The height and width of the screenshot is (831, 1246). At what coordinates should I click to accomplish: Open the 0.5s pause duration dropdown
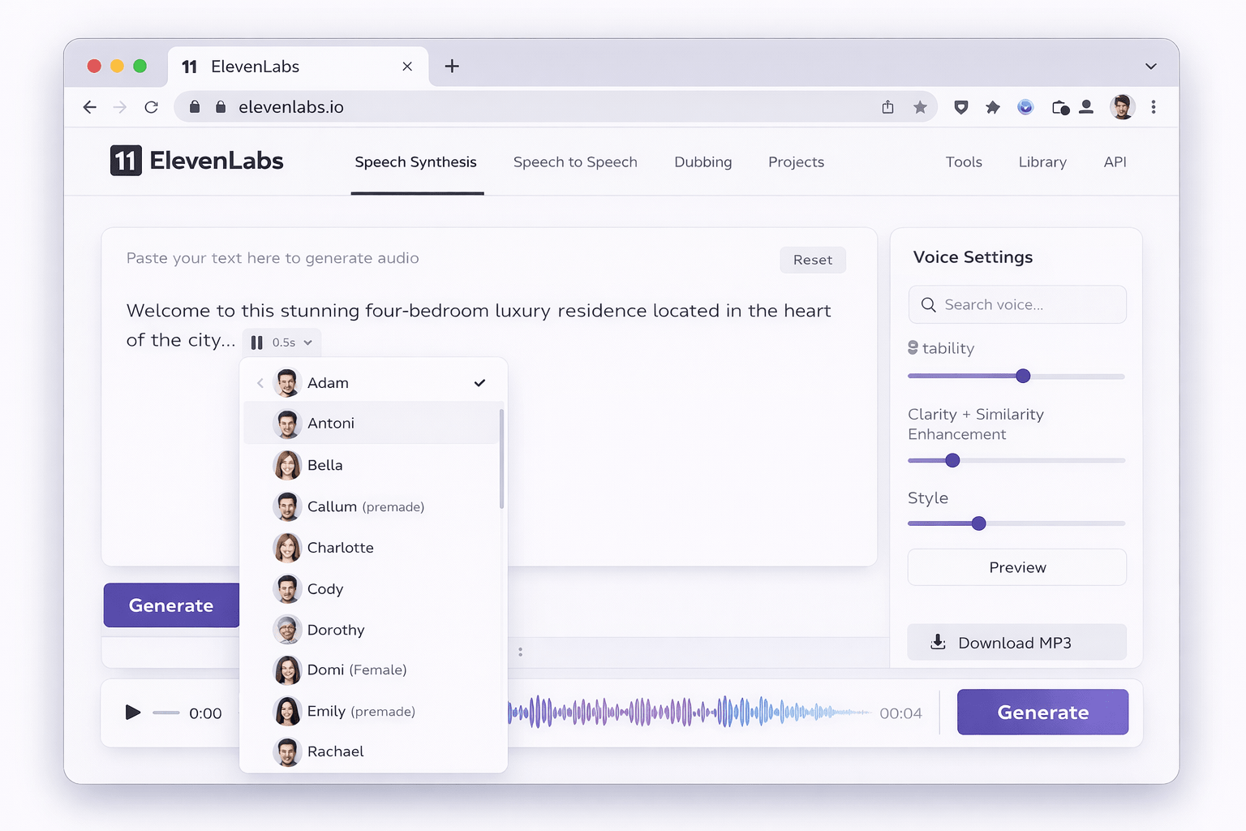coord(281,342)
